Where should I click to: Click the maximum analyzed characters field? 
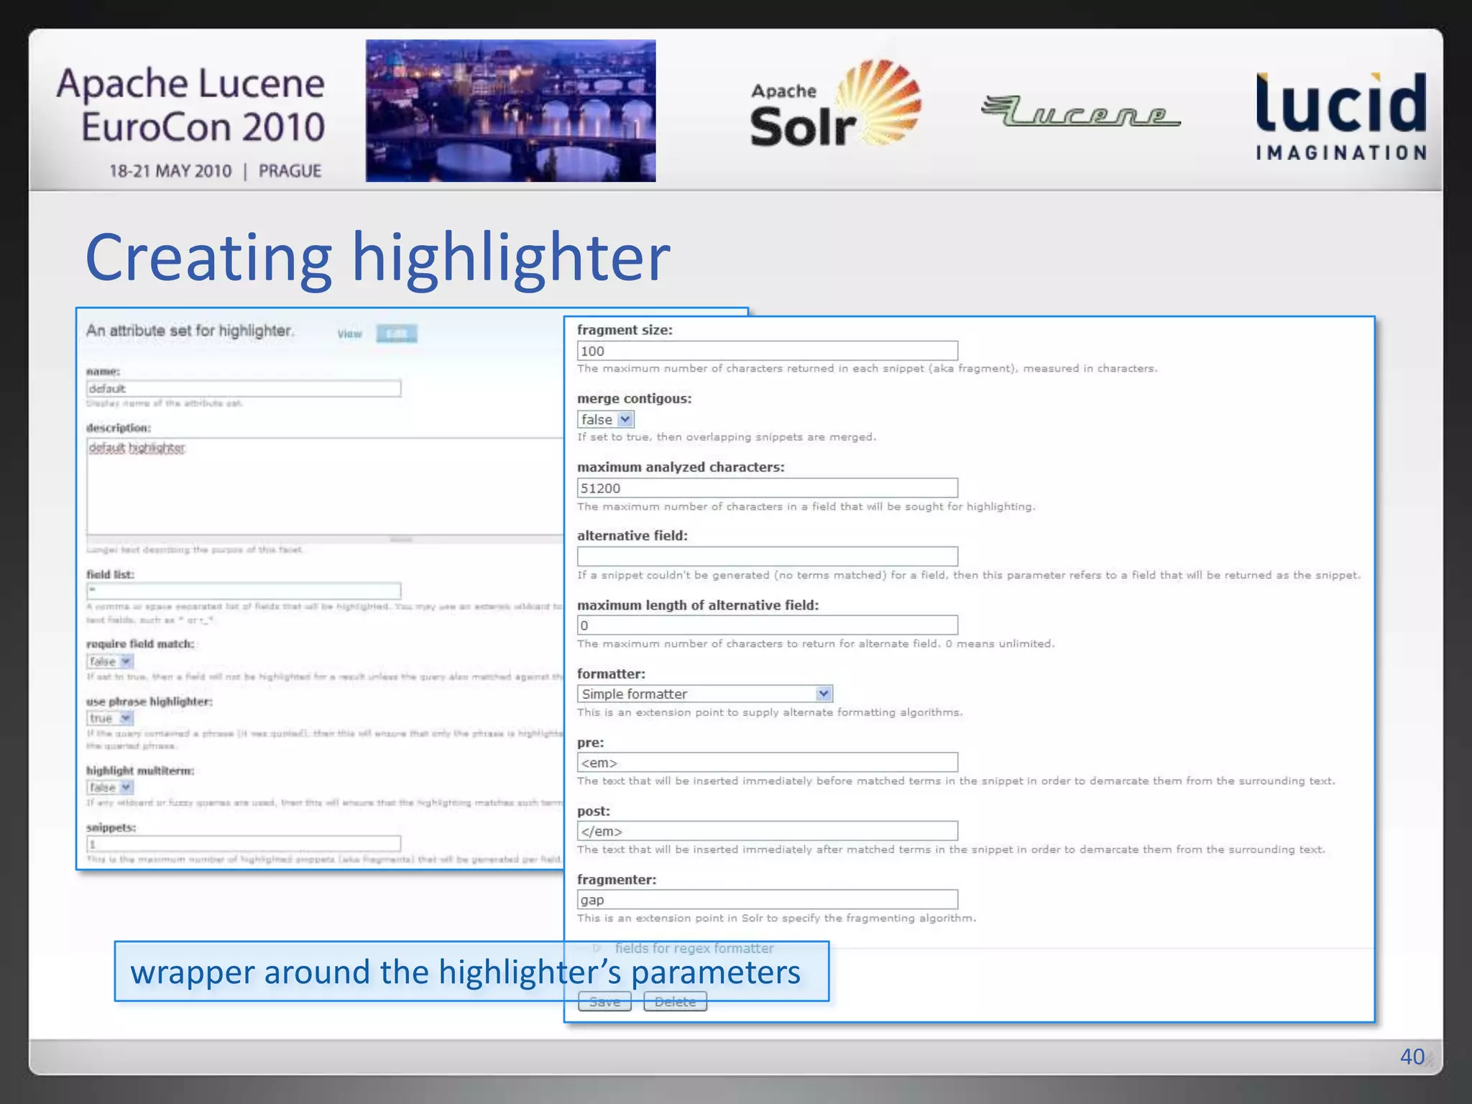pos(767,488)
